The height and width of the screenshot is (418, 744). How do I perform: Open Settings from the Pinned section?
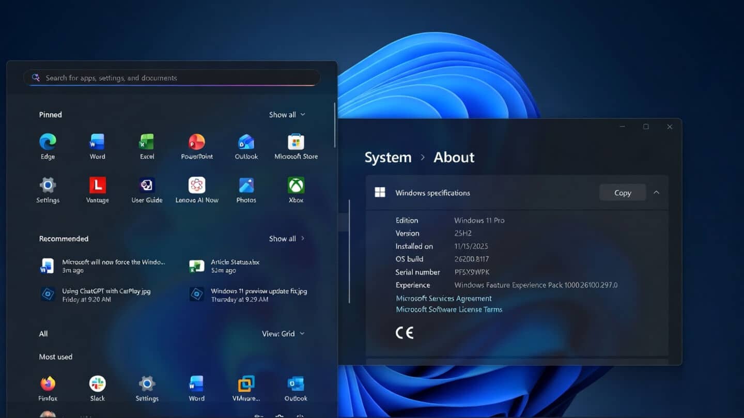click(x=48, y=190)
